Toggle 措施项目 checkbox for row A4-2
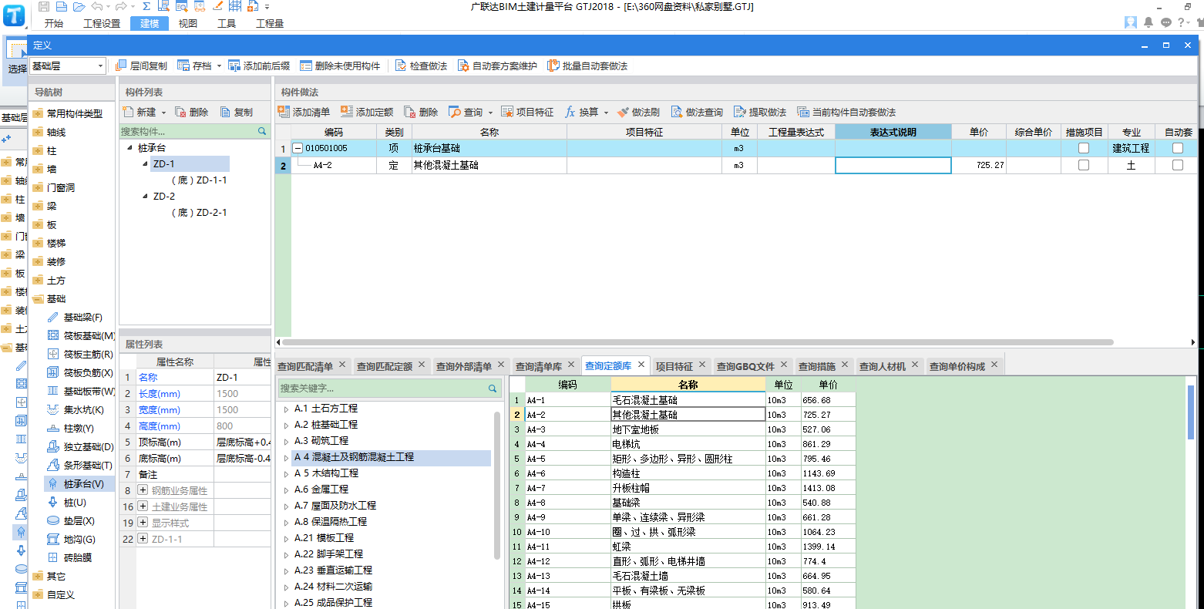 [x=1084, y=165]
